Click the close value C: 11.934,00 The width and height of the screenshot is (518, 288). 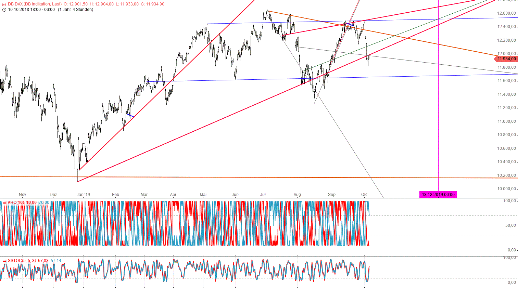click(x=152, y=4)
